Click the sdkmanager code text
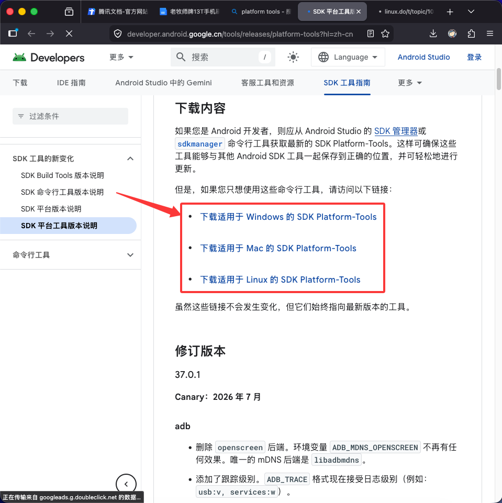Screen dimensions: 502x503 [x=200, y=144]
